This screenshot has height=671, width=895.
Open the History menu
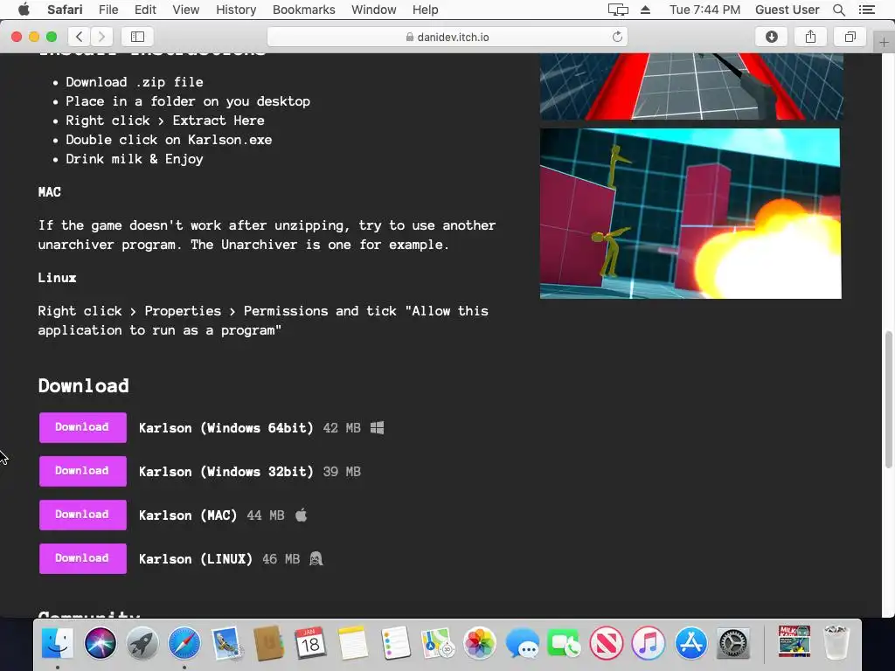(x=236, y=10)
